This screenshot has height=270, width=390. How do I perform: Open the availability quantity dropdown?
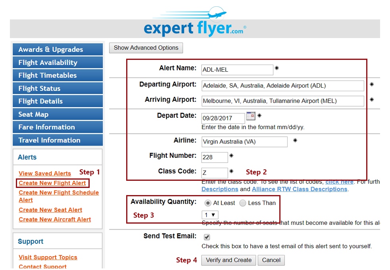pos(210,215)
